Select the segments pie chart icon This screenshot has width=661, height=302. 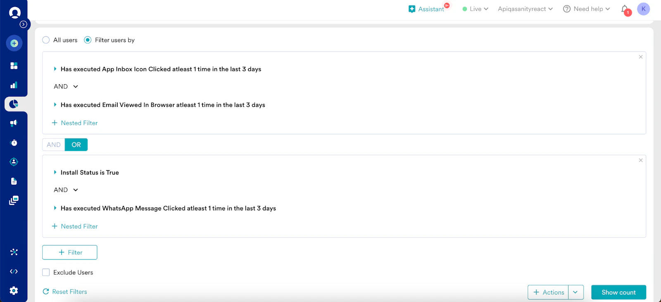[x=14, y=104]
